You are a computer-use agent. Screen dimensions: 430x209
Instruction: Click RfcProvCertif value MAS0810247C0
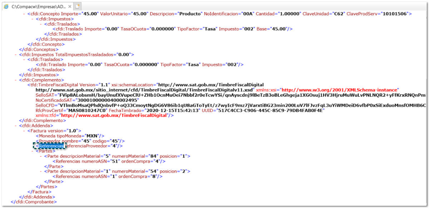point(86,111)
